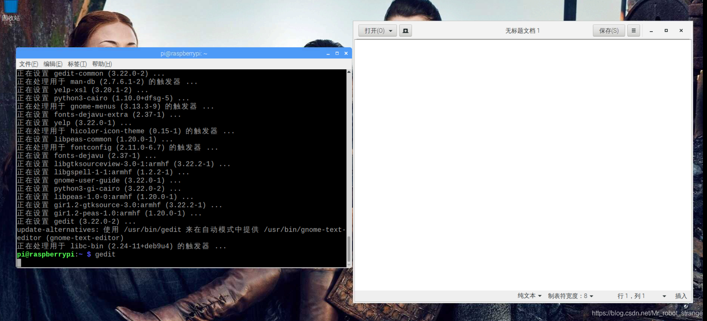
Task: Click the line 正在设置 gedit-common (3.22.0-2)
Action: click(x=91, y=73)
